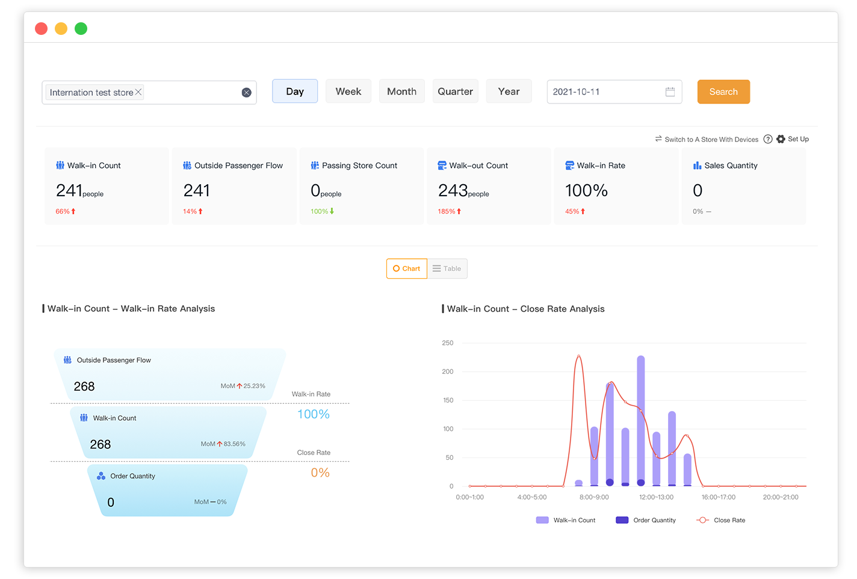Click the Passing Store Count icon
This screenshot has width=857, height=579.
315,166
